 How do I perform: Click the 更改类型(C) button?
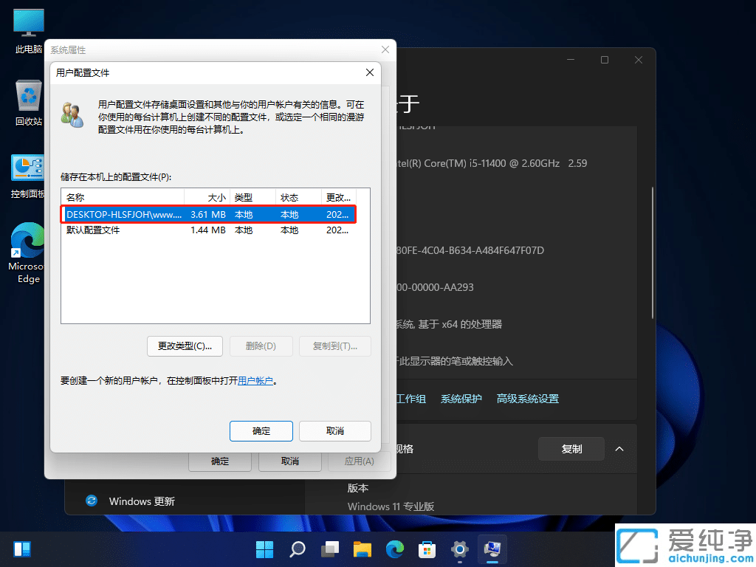[x=185, y=346]
